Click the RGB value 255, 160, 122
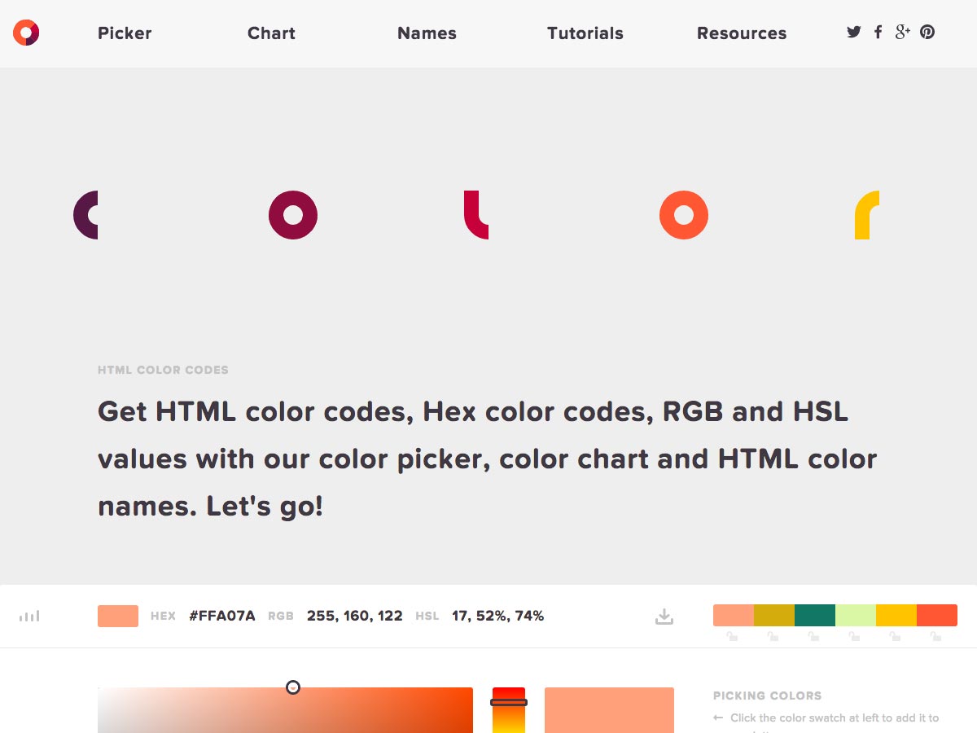This screenshot has width=977, height=733. pyautogui.click(x=355, y=616)
